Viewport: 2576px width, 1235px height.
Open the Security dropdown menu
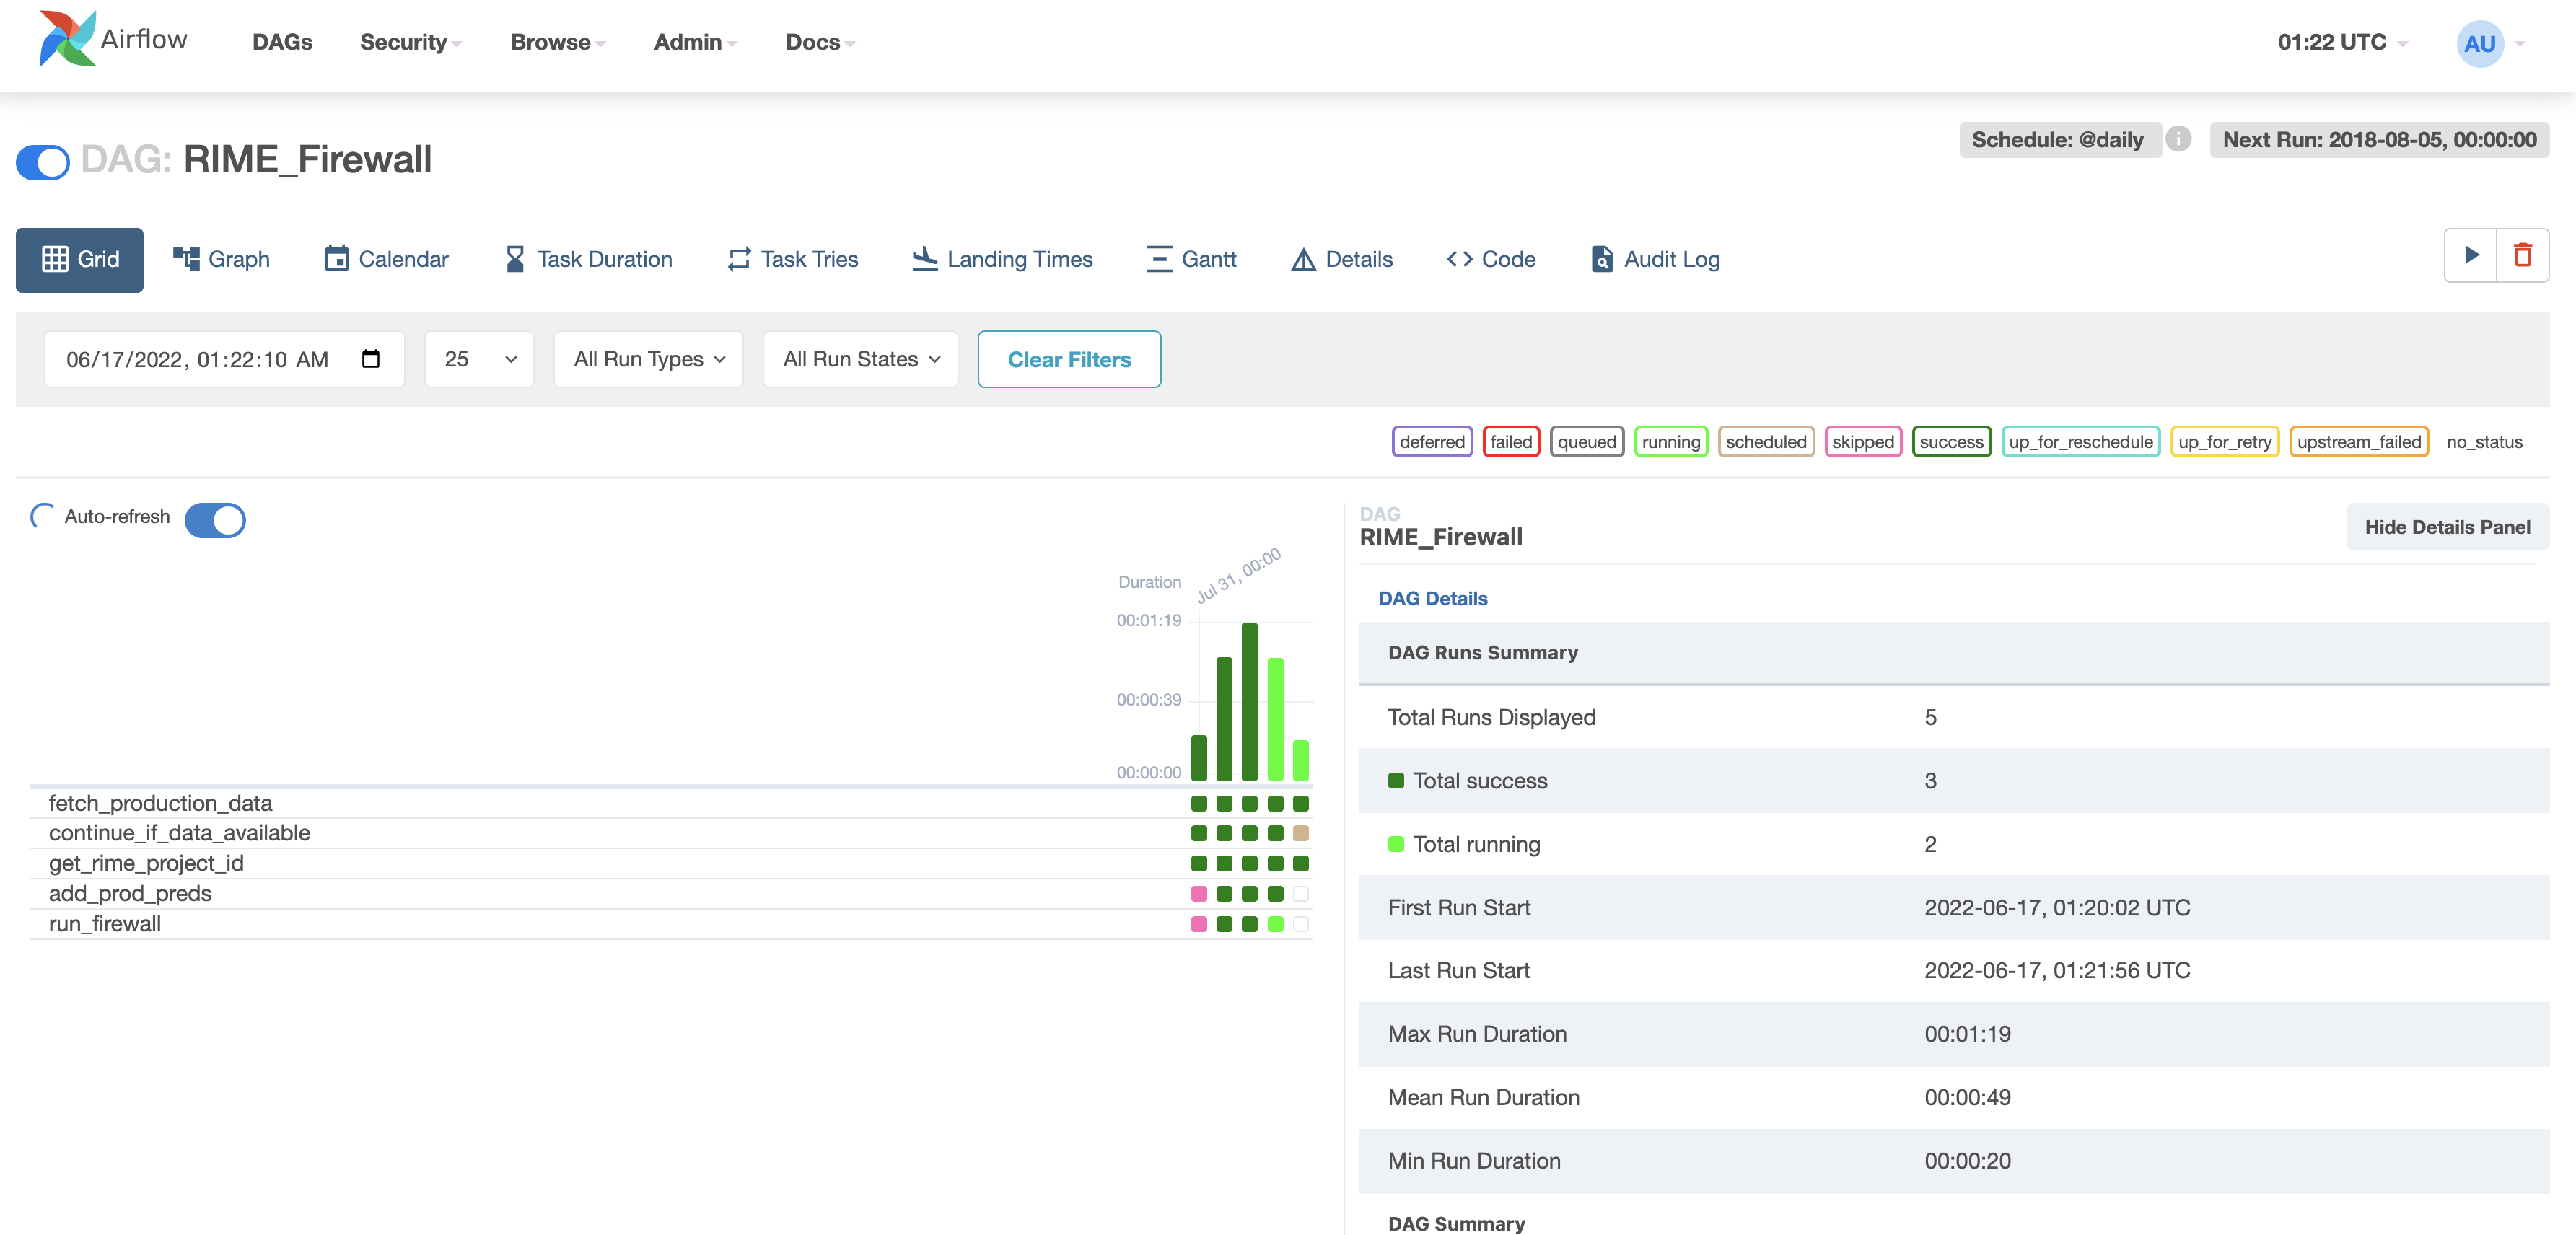tap(410, 42)
